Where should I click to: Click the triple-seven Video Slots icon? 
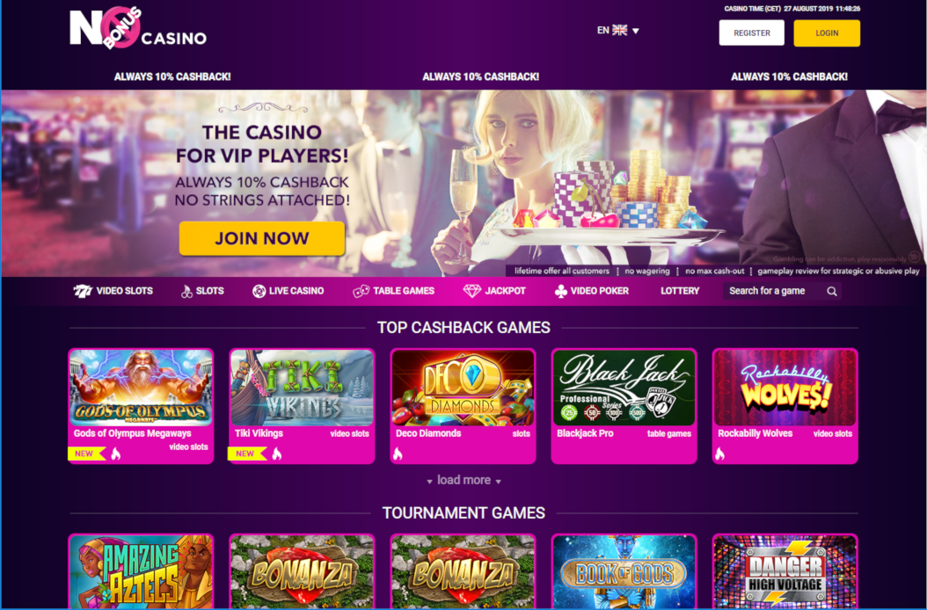82,291
